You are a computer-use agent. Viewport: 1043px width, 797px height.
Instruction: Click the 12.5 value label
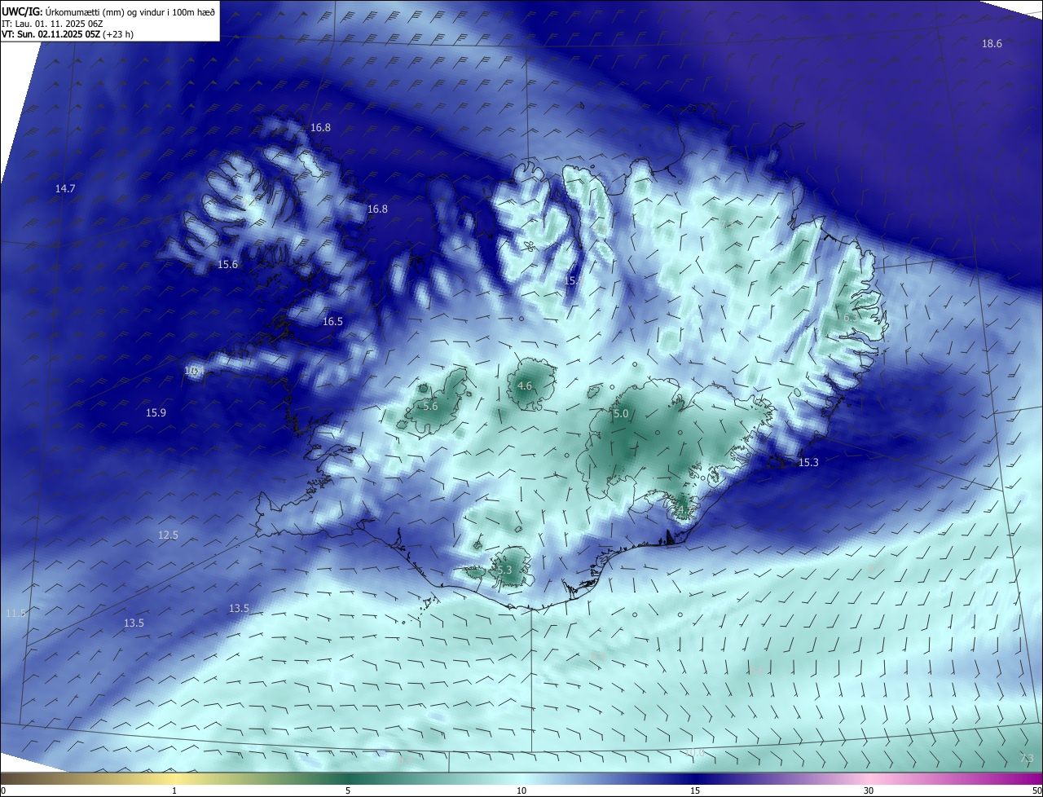point(168,535)
